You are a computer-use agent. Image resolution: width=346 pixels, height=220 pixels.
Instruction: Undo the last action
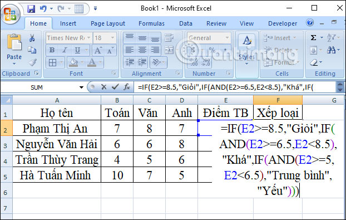[x=43, y=9]
